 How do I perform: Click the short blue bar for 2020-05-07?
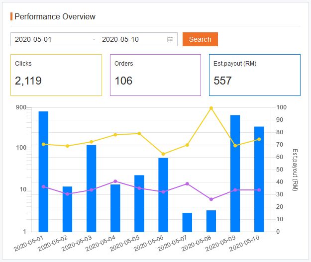[187, 222]
